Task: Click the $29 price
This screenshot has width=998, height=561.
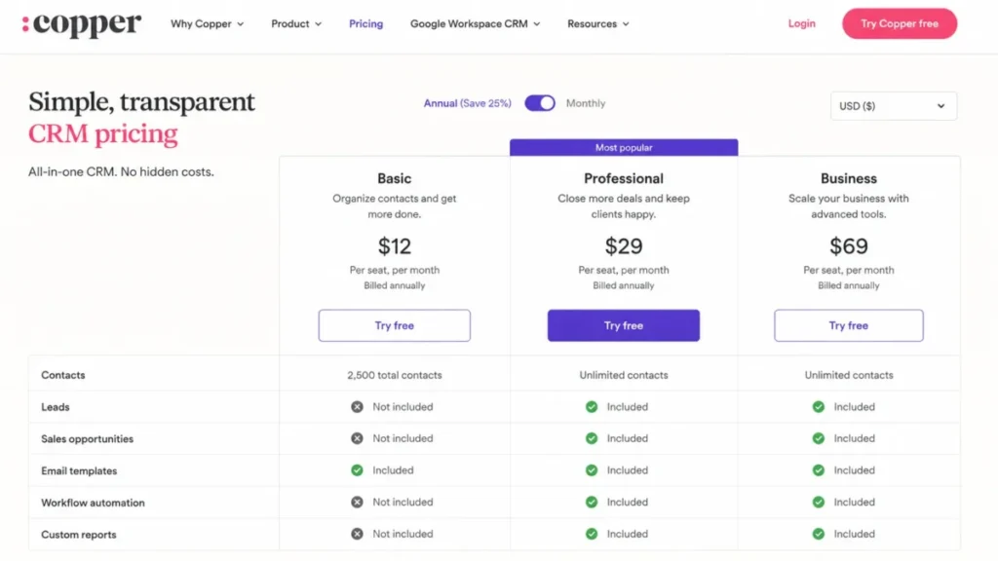Action: click(x=624, y=246)
